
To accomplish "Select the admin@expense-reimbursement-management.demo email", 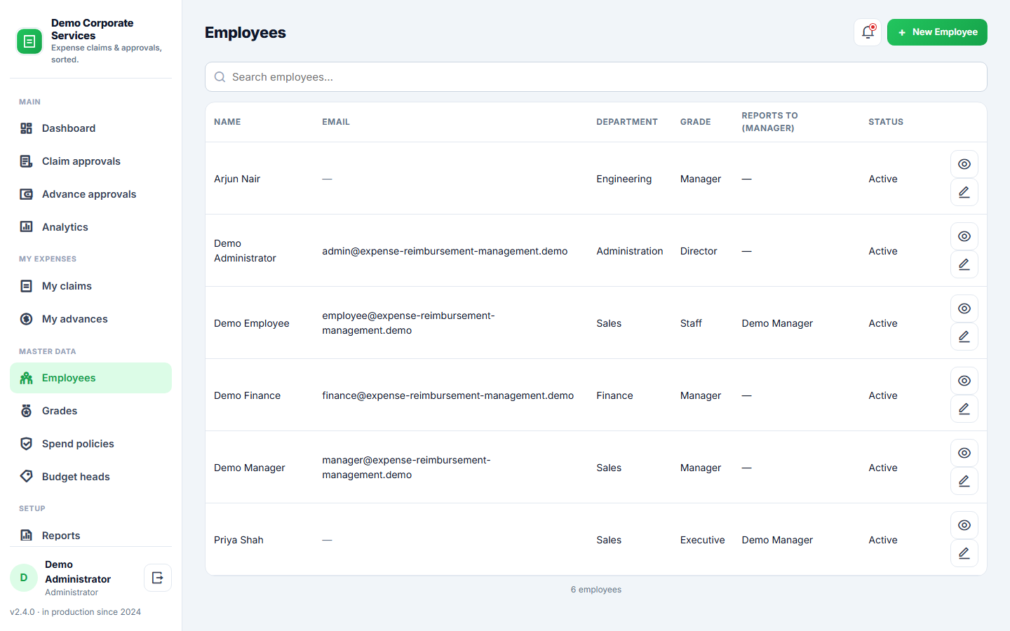I will pos(445,251).
